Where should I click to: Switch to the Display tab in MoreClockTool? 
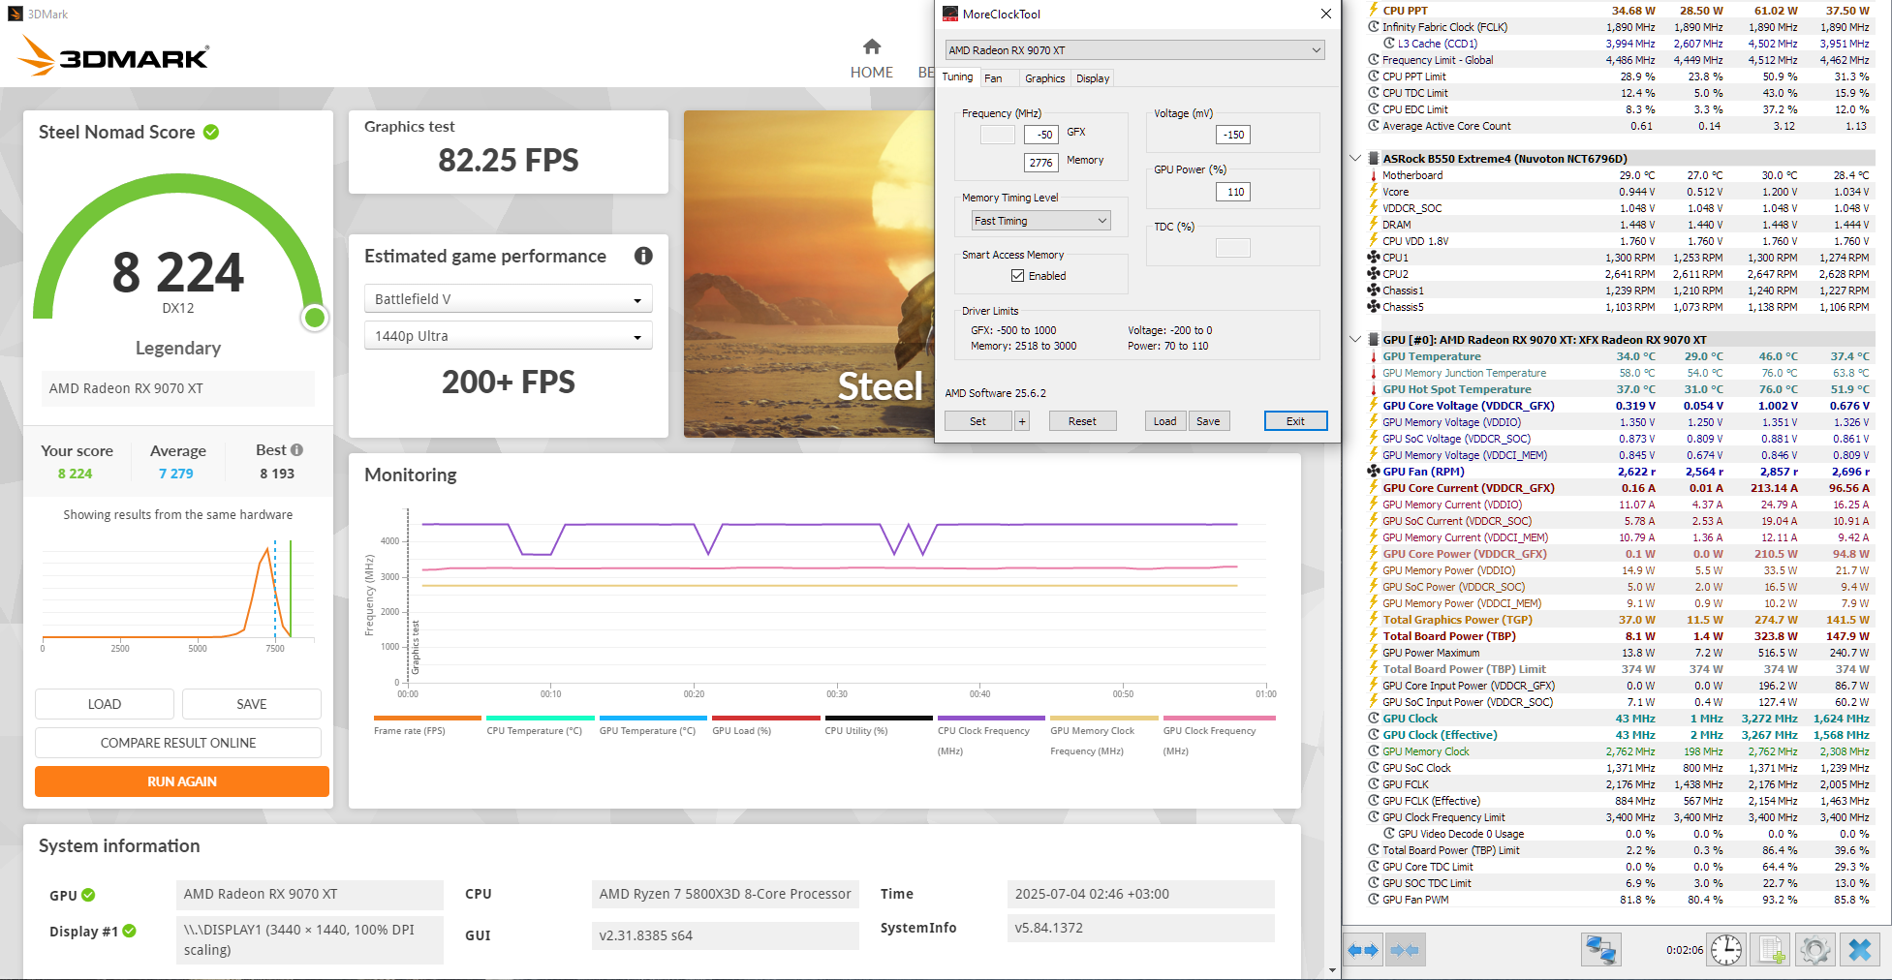coord(1093,78)
